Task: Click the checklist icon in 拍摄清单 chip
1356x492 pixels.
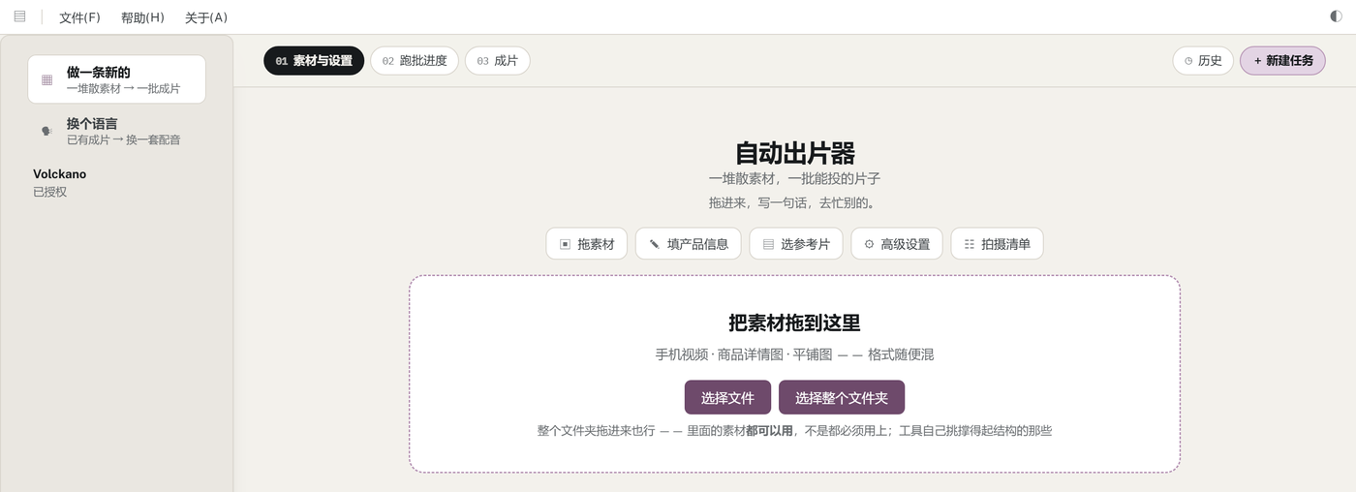Action: point(970,244)
